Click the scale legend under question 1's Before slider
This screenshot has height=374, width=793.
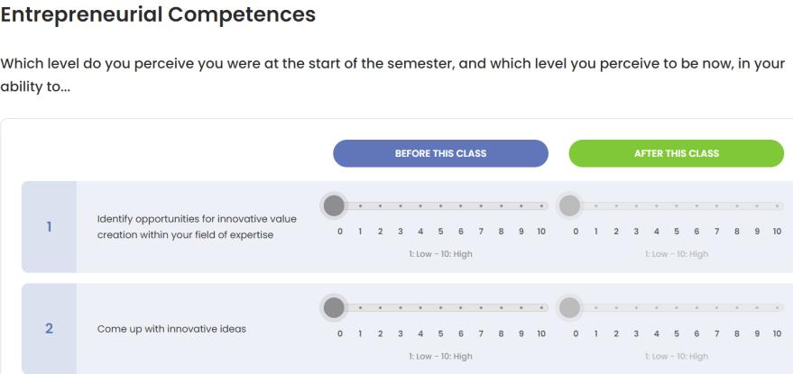(x=440, y=254)
